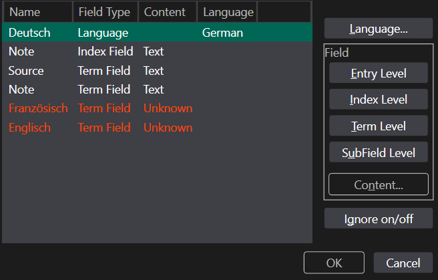The height and width of the screenshot is (280, 438).
Task: Toggle Ignore on/off
Action: coord(378,219)
